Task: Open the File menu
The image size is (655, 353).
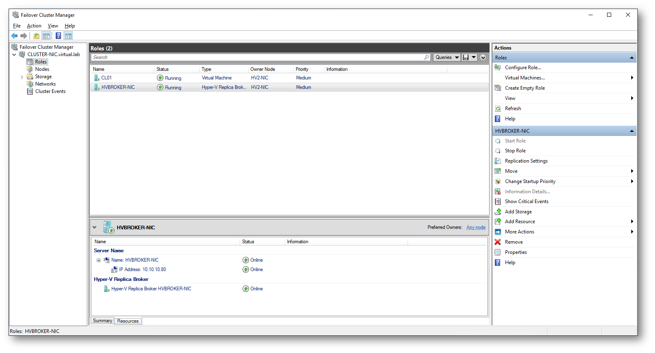Action: pos(17,26)
